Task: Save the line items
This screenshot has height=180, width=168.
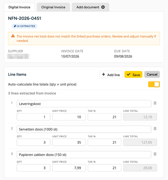Action: tap(133, 74)
